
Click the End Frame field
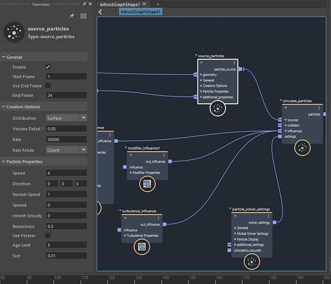pos(66,95)
